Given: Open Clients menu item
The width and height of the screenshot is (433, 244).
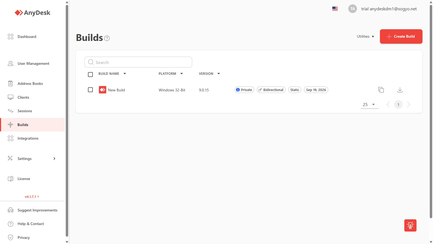Looking at the screenshot, I should point(23,97).
